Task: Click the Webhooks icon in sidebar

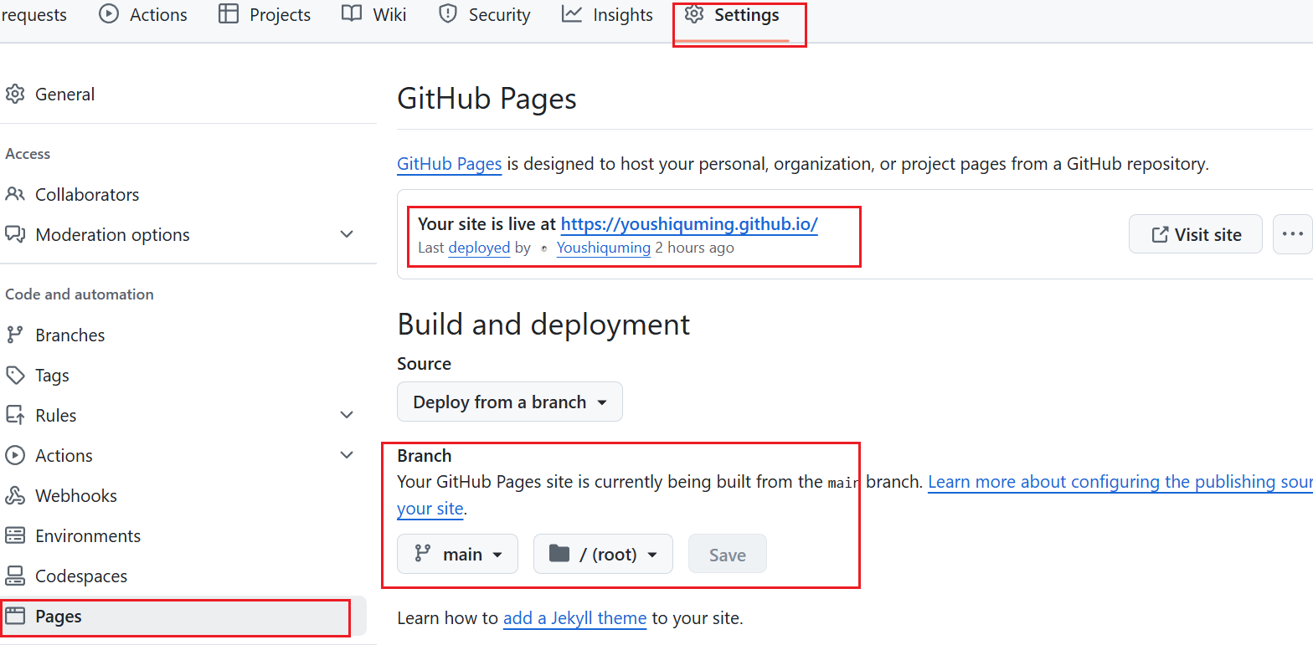Action: click(15, 495)
